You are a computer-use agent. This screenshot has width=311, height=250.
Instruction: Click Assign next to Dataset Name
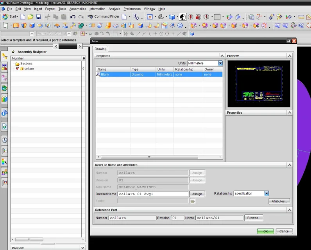click(x=197, y=194)
